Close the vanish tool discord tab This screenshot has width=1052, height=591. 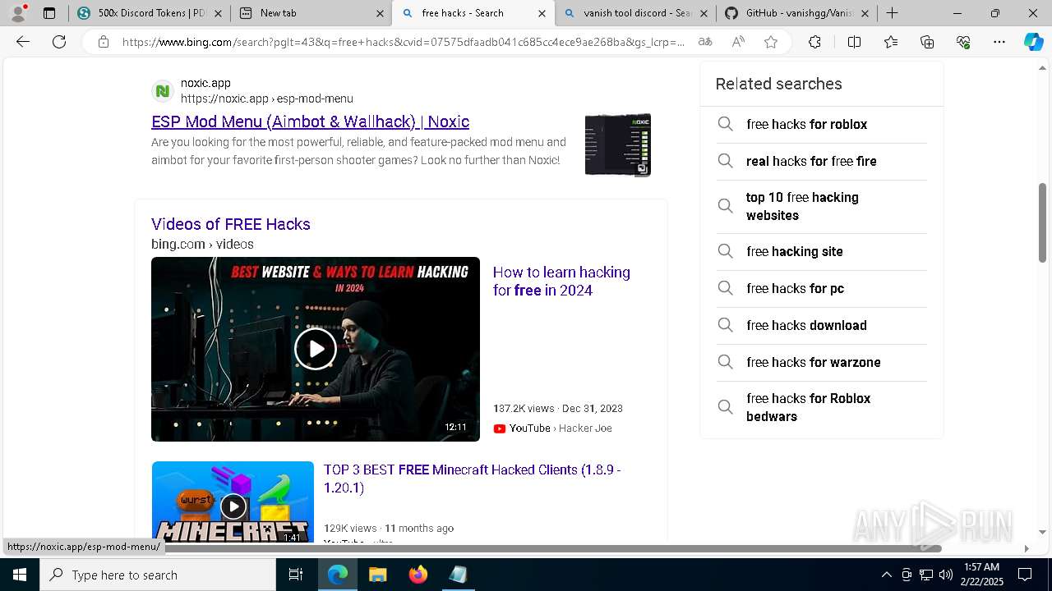pyautogui.click(x=704, y=13)
